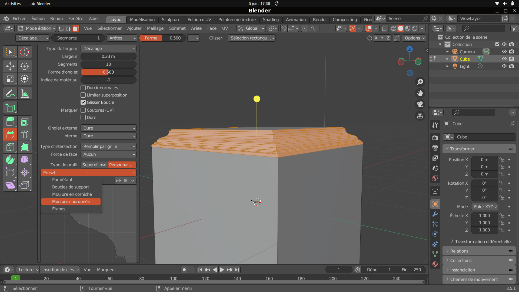The image size is (519, 292).
Task: Toggle camera view icon in viewport
Action: [420, 104]
